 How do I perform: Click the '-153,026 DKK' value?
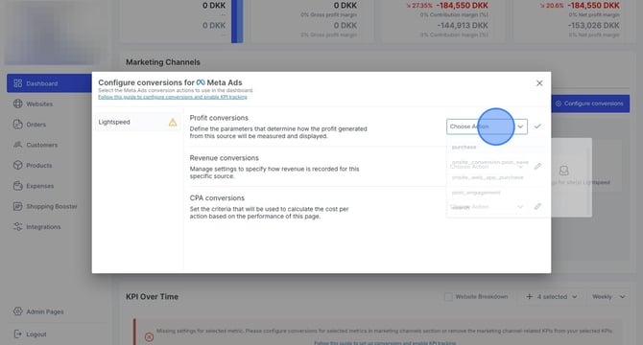click(593, 25)
